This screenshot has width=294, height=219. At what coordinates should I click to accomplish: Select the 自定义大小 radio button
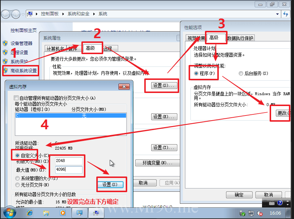point(17,155)
